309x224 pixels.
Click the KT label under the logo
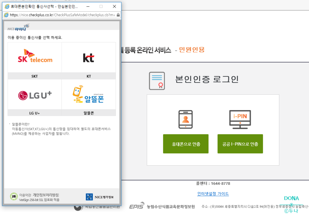pos(89,76)
